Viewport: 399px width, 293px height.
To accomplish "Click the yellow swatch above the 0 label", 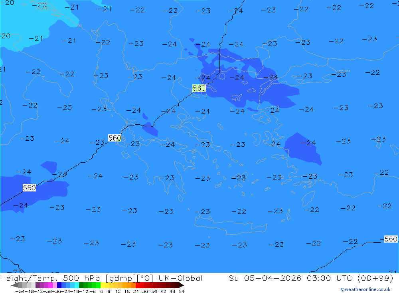I will [103, 285].
